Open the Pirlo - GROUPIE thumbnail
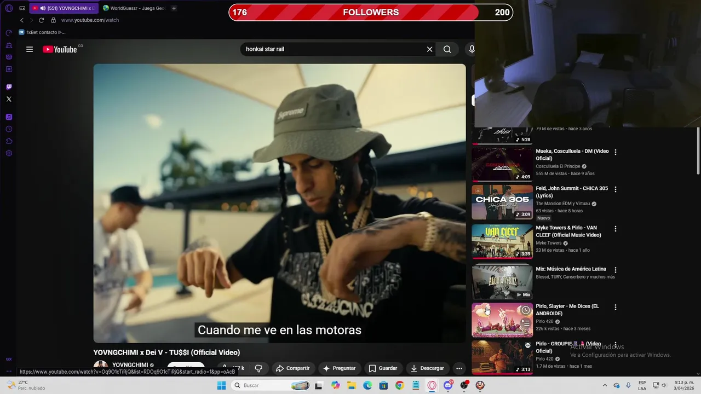This screenshot has height=394, width=701. tap(502, 357)
